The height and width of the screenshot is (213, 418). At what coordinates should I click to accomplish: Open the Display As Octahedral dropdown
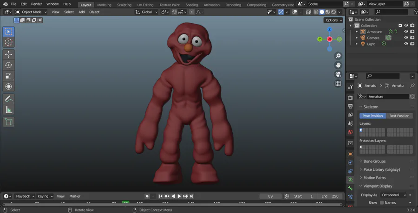tap(393, 195)
